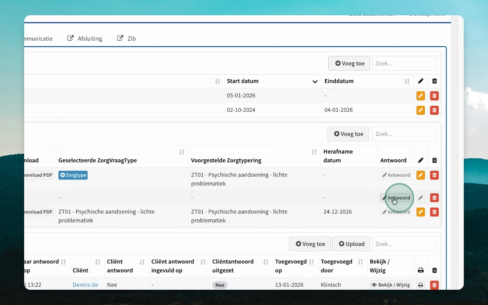Sort by Einddatum column

tap(407, 81)
